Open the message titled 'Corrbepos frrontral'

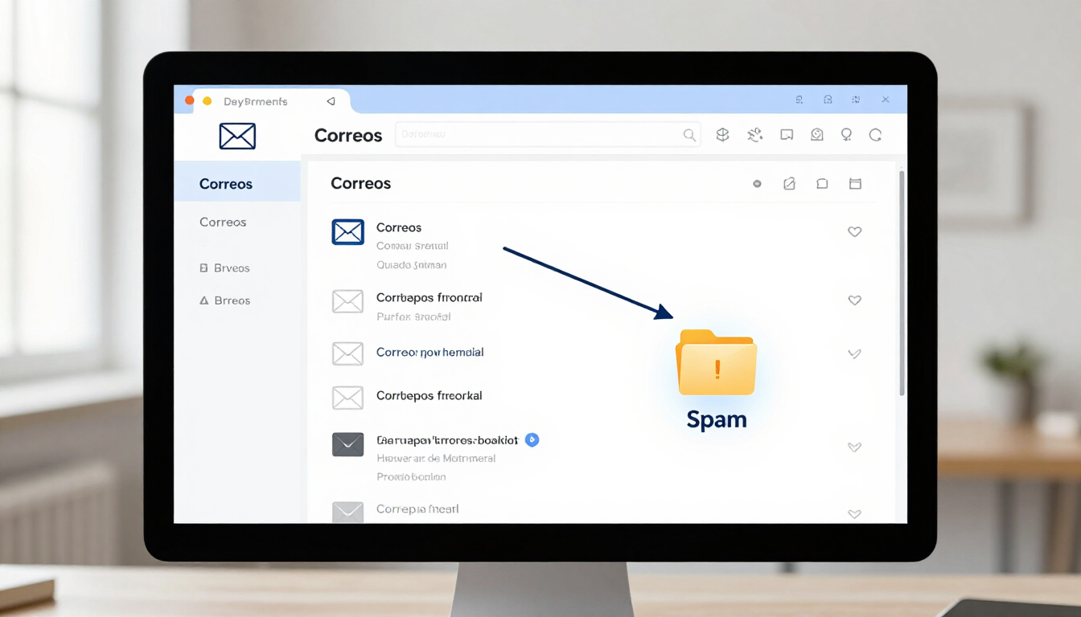tap(430, 297)
